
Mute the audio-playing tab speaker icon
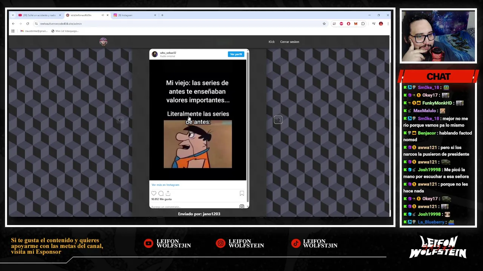click(103, 15)
